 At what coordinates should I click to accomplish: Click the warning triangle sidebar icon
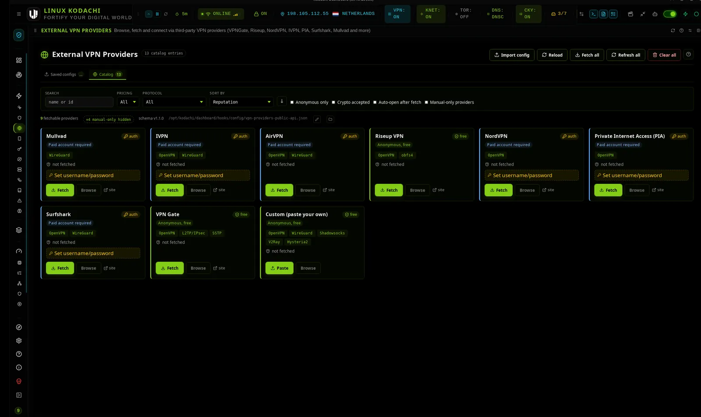click(19, 201)
